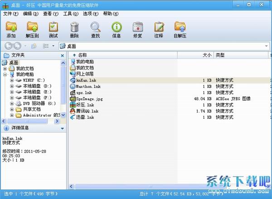
Task: Open the 编辑(D) menu
Action: point(31,14)
